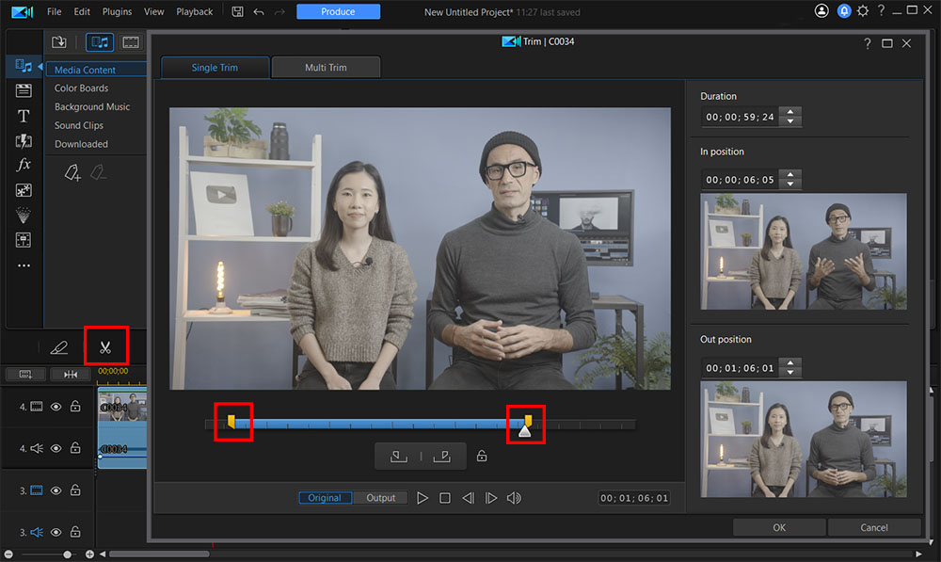
Task: Decrease In position with the down stepper
Action: click(x=791, y=184)
